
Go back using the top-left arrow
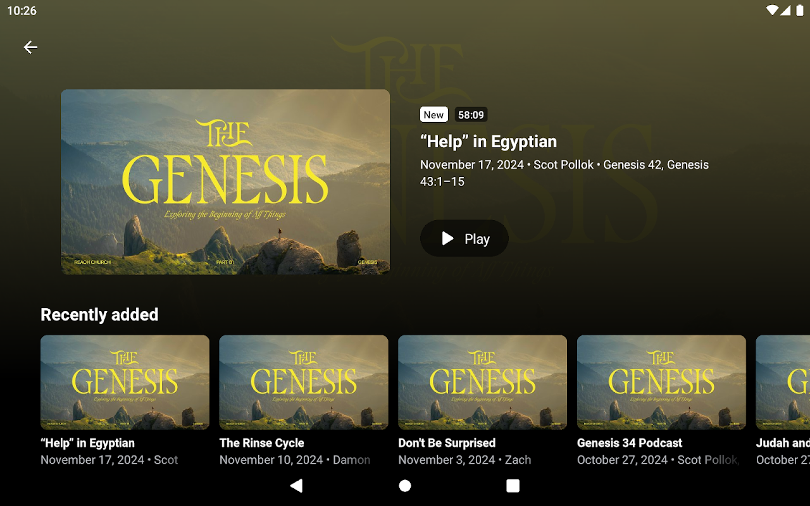[30, 47]
